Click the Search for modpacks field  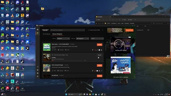68,30
